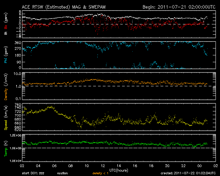The image size is (220, 176).
Task: Click the "Speed (km/s)" axis label
Action: pyautogui.click(x=6, y=118)
